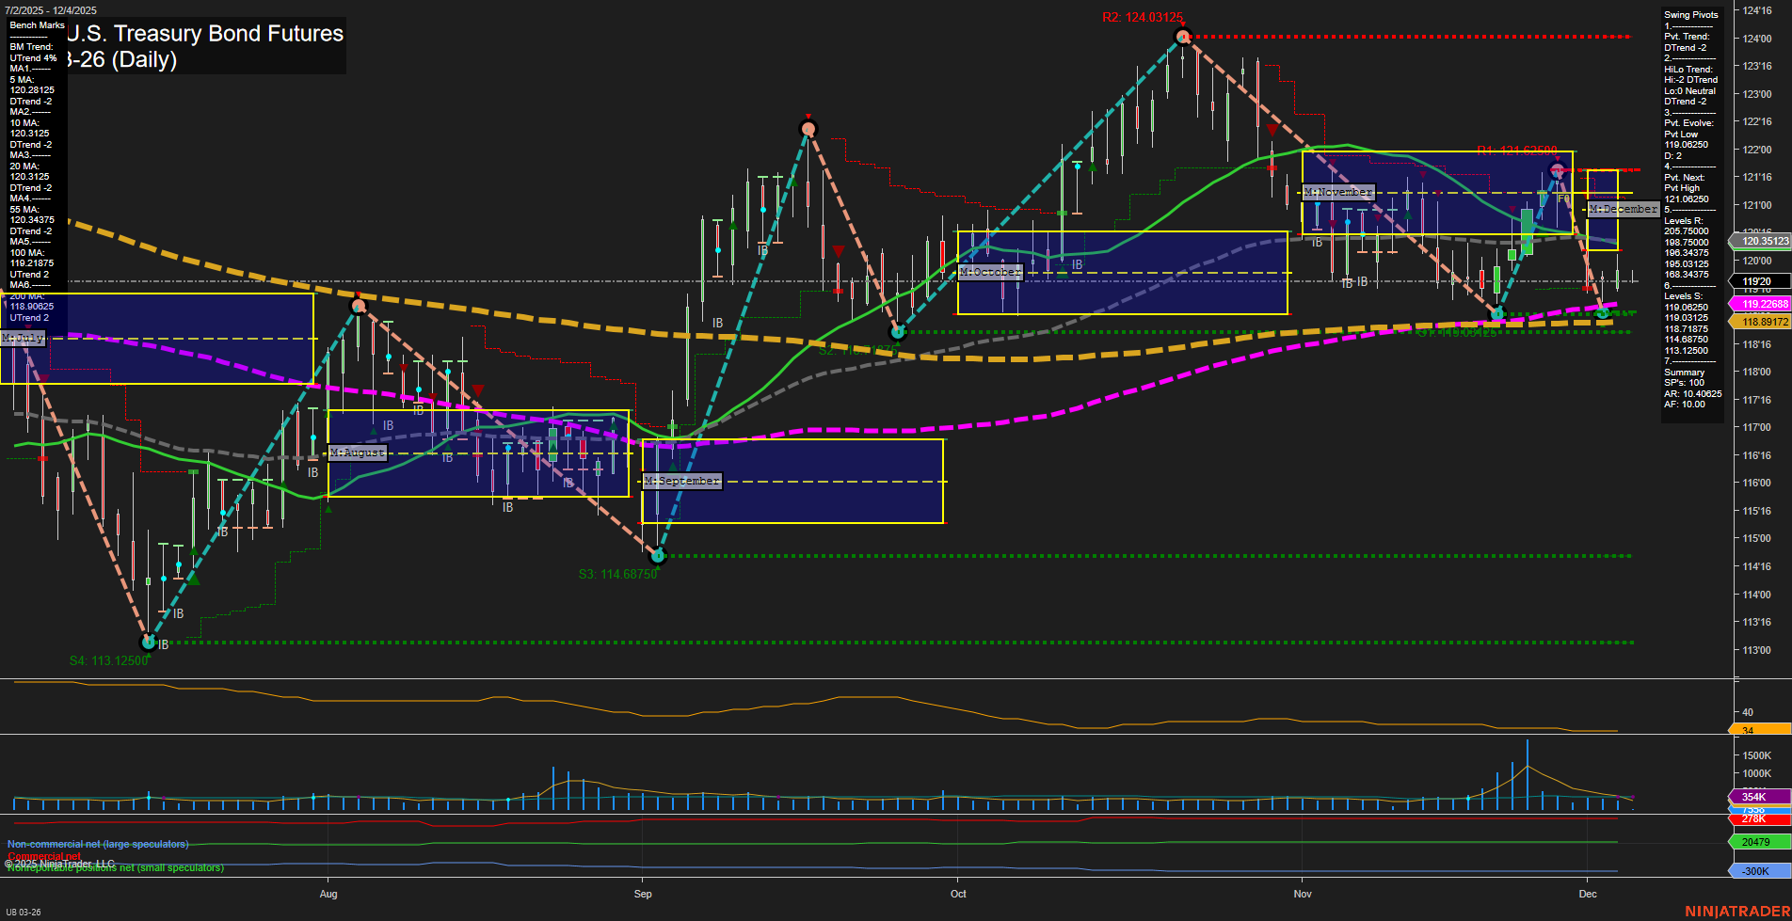This screenshot has width=1792, height=921.
Task: Click Non-commercial net (large speculators) legend text
Action: [x=98, y=844]
